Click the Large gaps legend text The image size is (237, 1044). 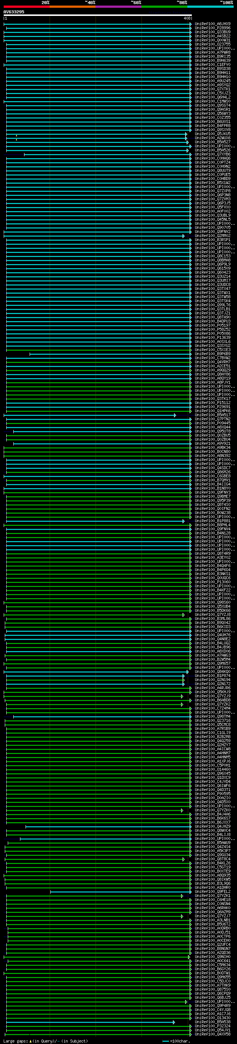pos(46,1041)
